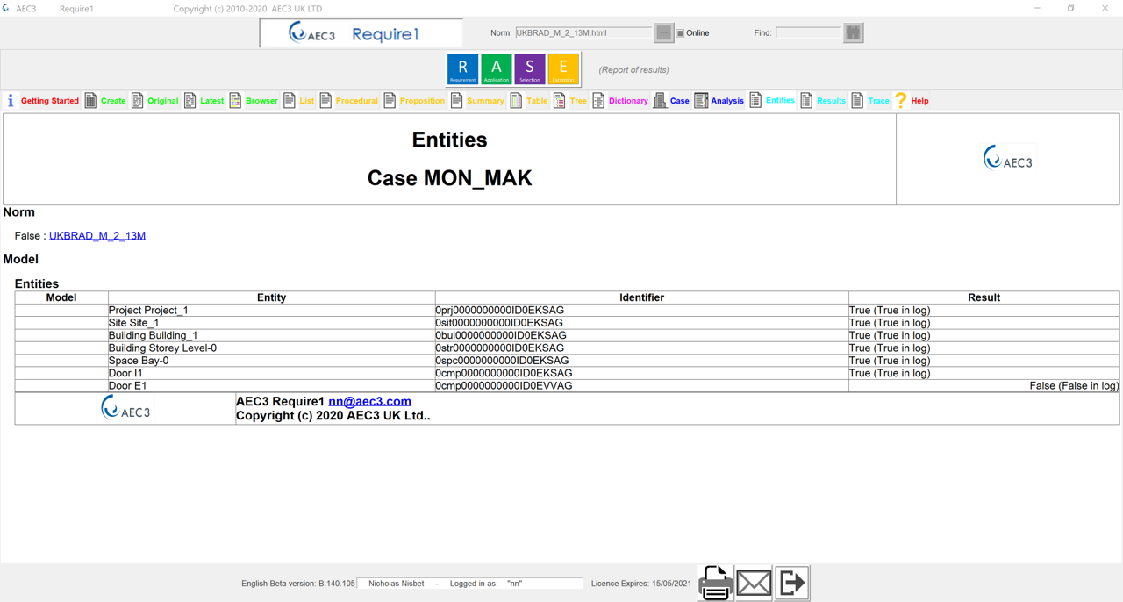Run search with the Find button icon
Image resolution: width=1123 pixels, height=602 pixels.
(853, 32)
